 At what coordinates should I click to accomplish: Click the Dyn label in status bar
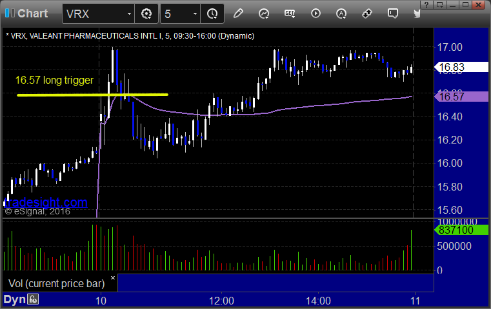[x=14, y=299]
